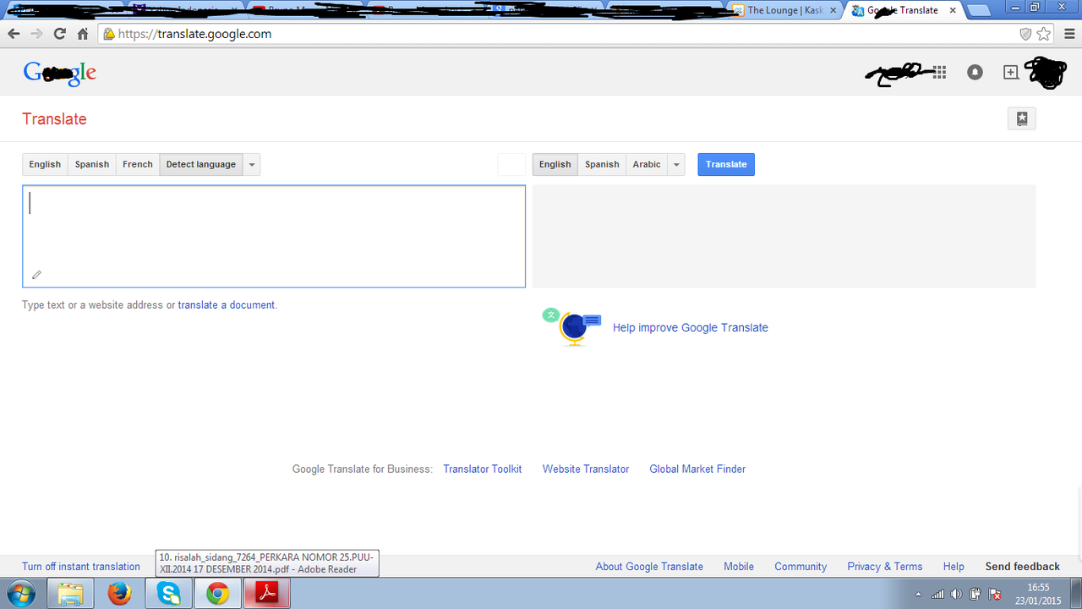Screen dimensions: 1082x609
Task: Open the Google notifications bell
Action: (975, 73)
